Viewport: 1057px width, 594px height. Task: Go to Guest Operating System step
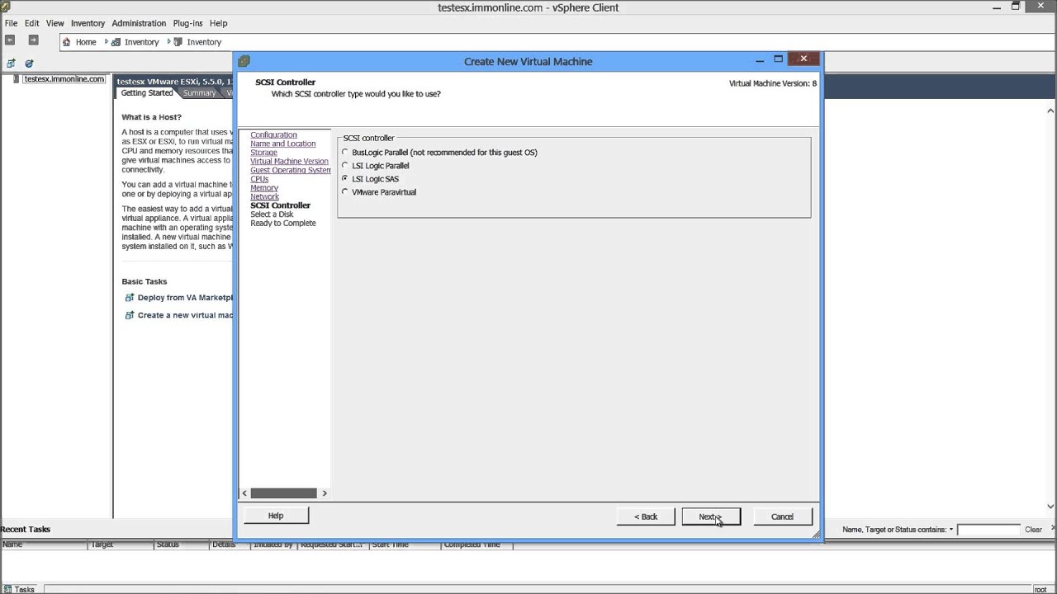point(291,170)
